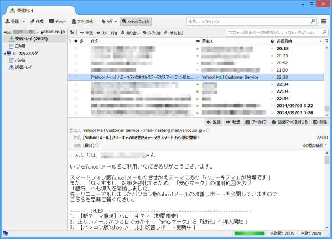Click the green progress bar in status bar
The image size is (332, 239).
[250, 233]
